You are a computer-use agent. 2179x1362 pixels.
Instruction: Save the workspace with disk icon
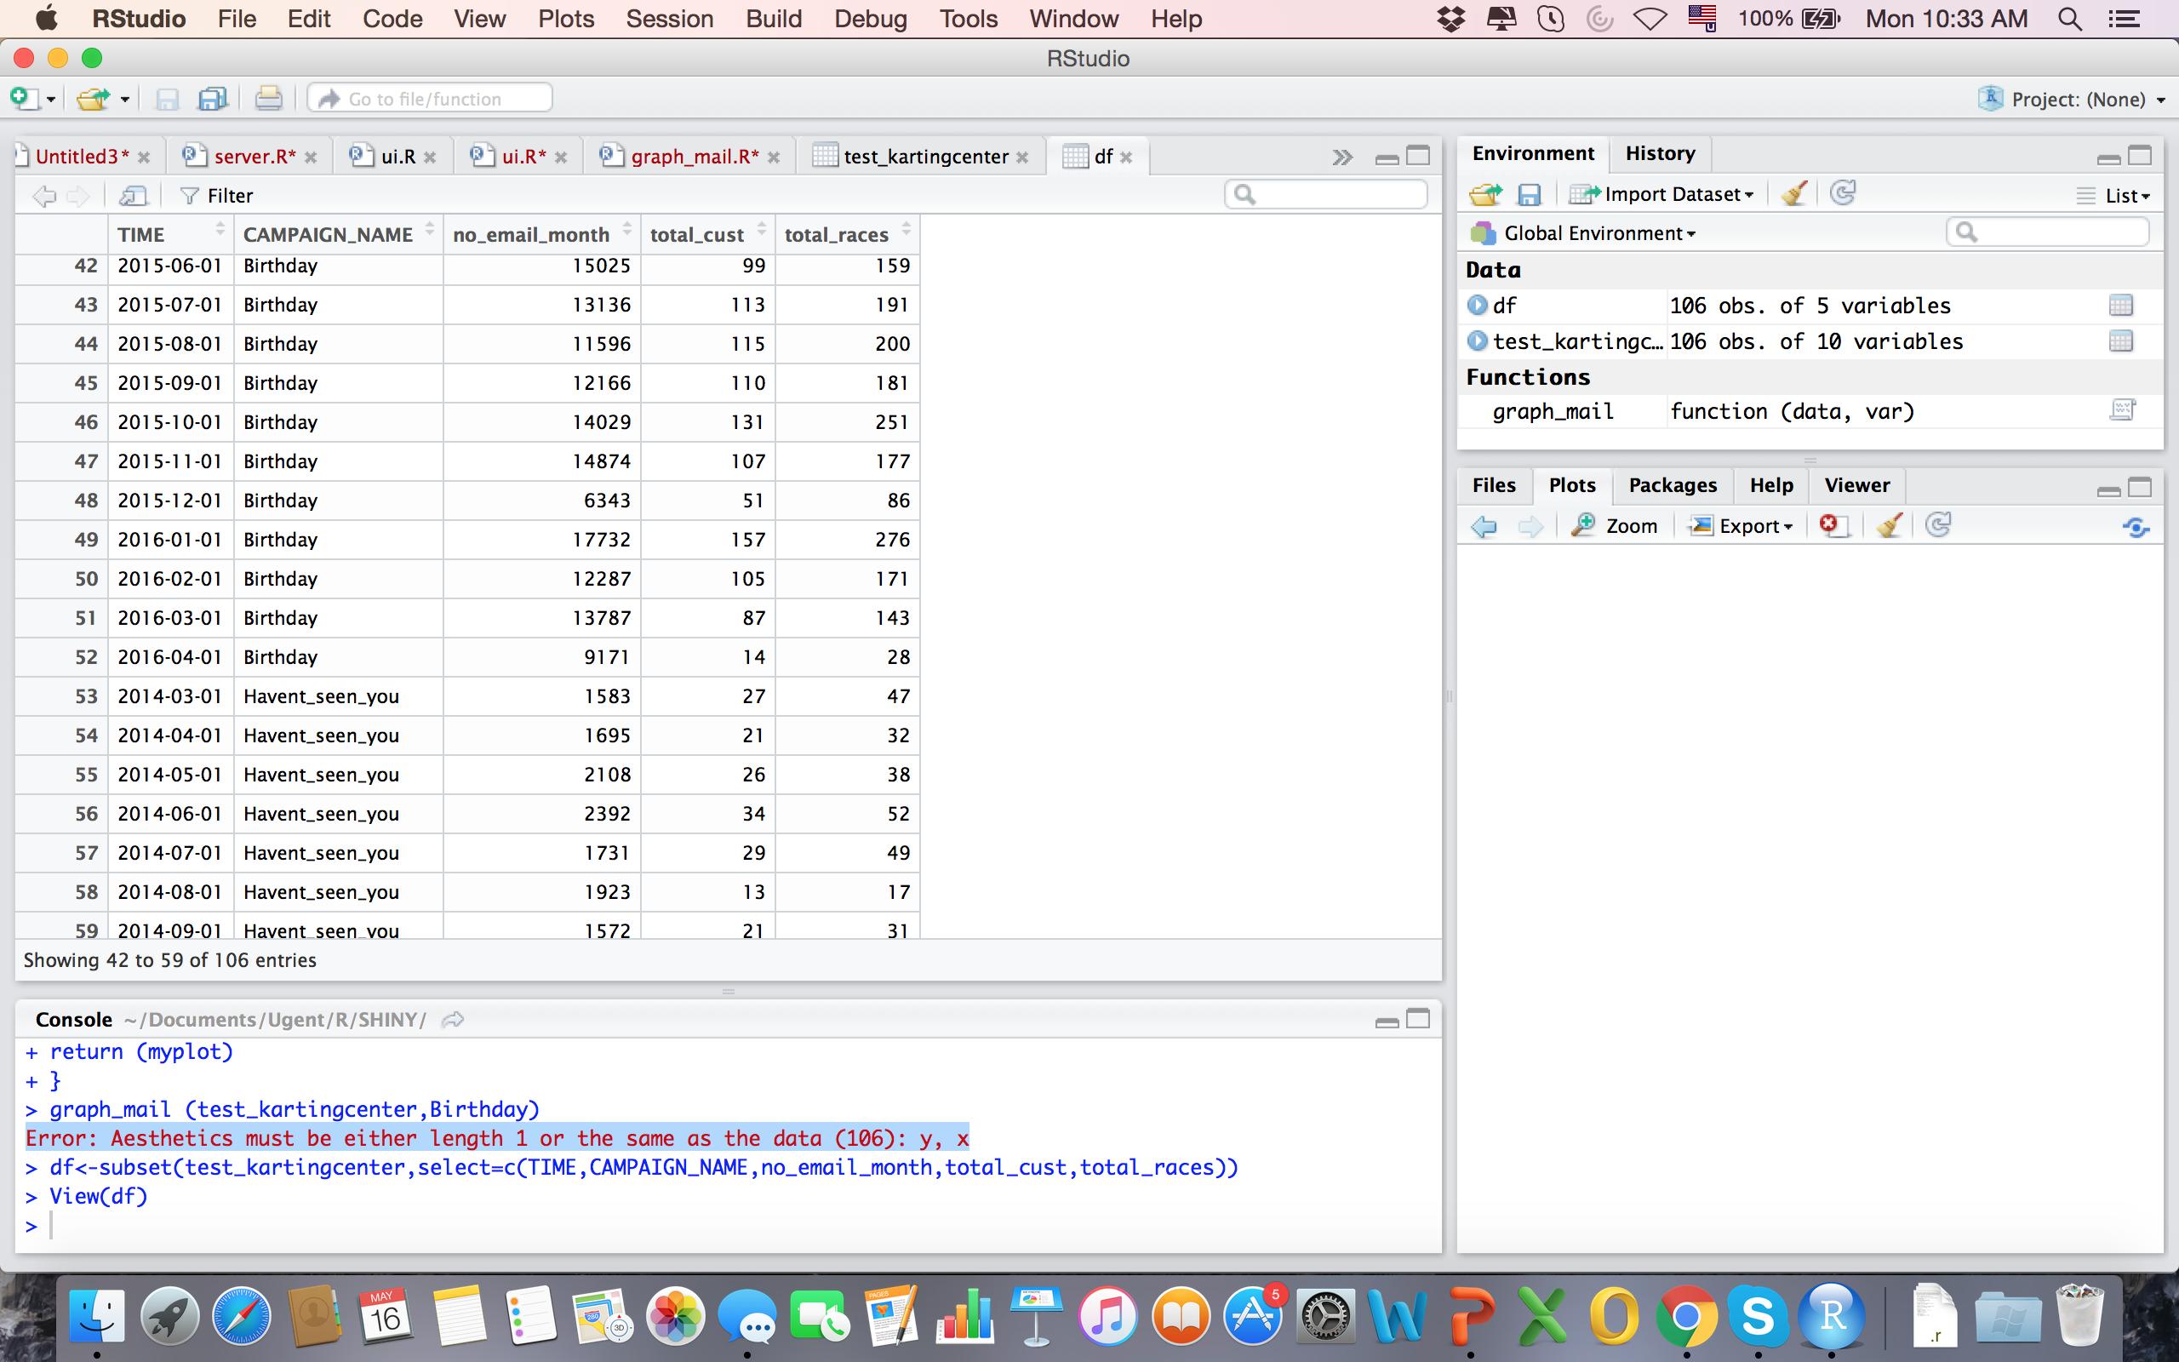coord(1530,192)
